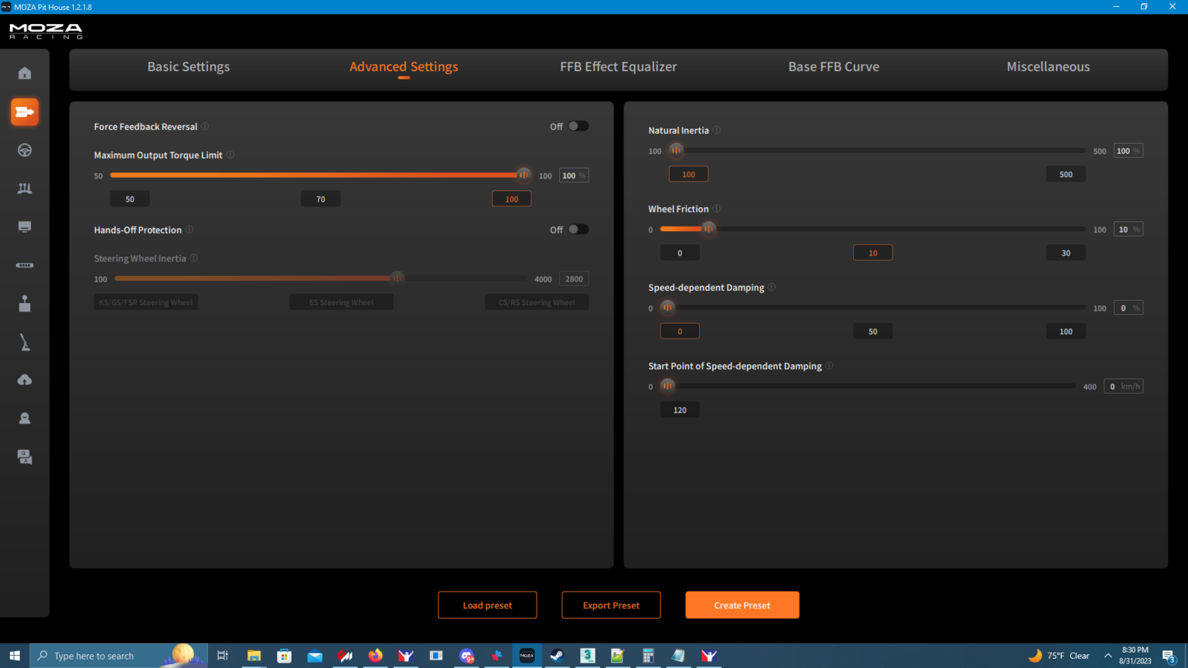Click the Maximum Output Torque Limit slider handle

[524, 175]
